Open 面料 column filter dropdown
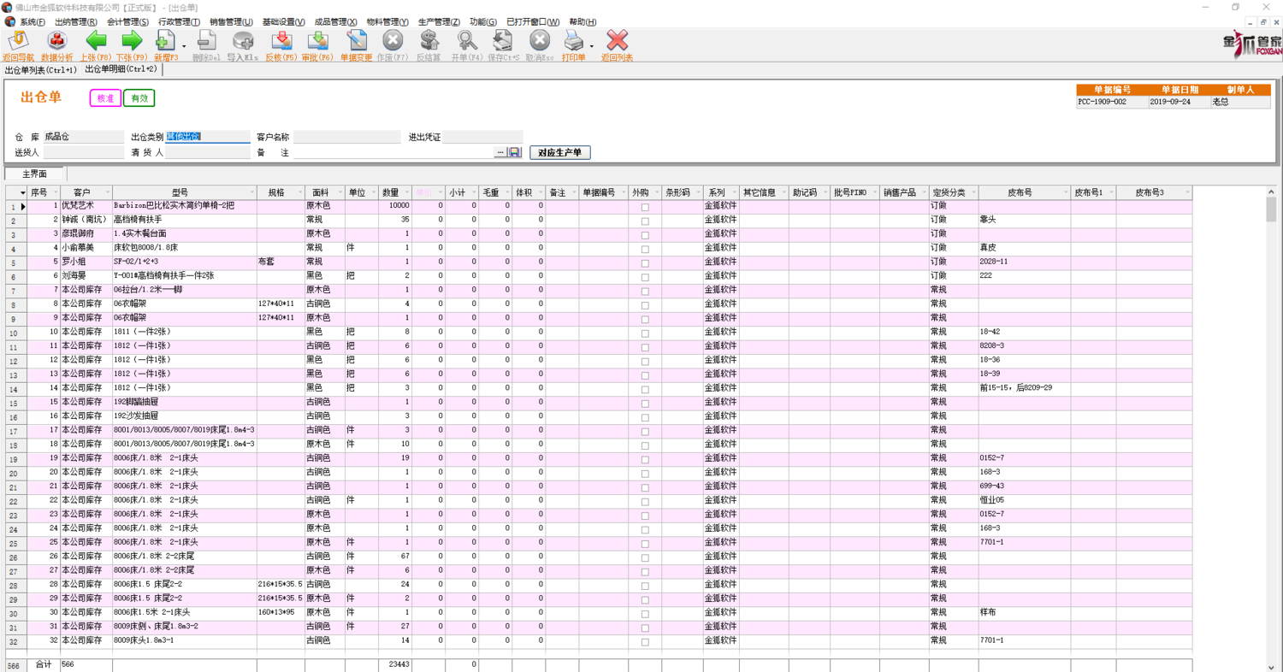 click(x=340, y=193)
